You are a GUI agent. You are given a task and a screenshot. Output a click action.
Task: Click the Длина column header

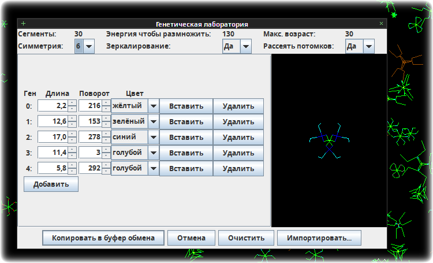[x=57, y=94]
